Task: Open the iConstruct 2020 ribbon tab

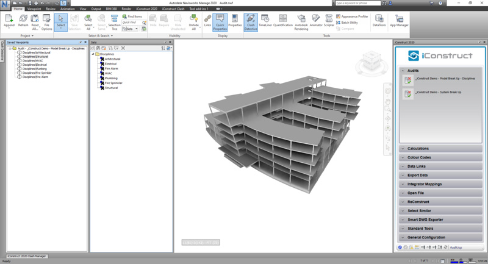Action: tap(146, 9)
